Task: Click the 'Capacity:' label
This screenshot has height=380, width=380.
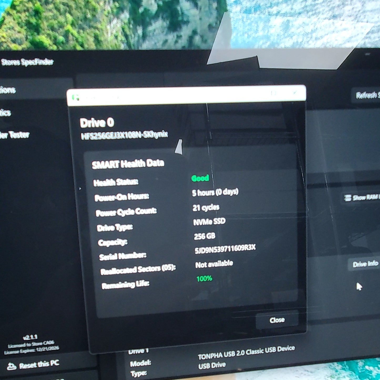Action: click(x=113, y=242)
